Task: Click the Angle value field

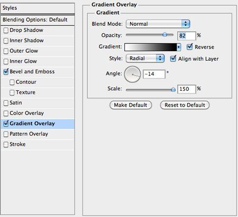Action: click(x=154, y=74)
